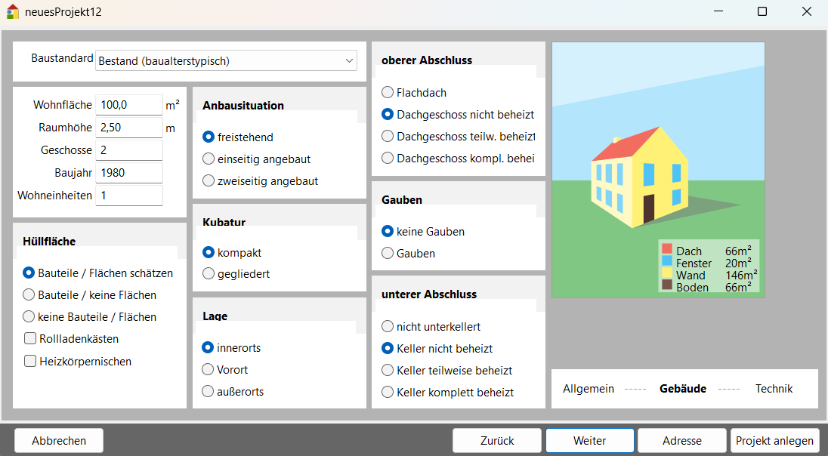Click the 3D house model preview
Image resolution: width=828 pixels, height=456 pixels.
click(x=638, y=178)
